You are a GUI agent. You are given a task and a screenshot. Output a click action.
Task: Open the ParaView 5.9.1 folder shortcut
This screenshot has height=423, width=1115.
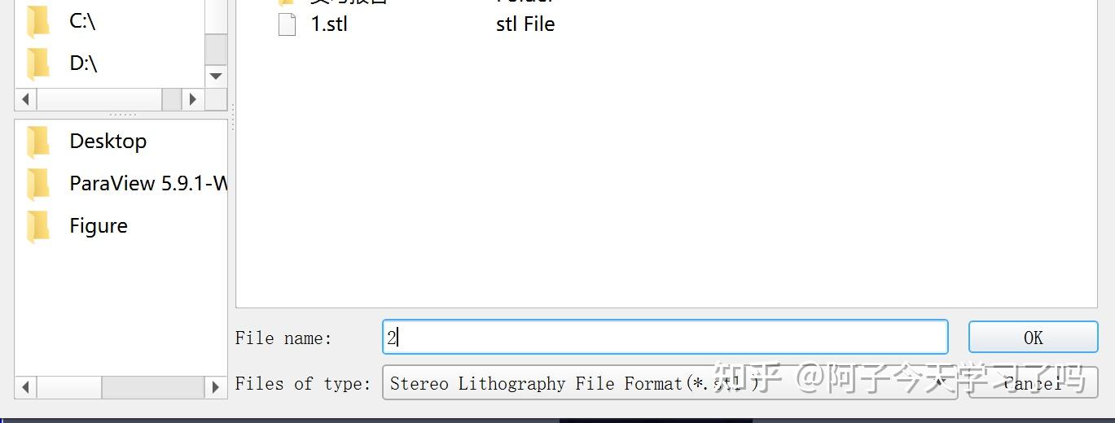[x=37, y=184]
